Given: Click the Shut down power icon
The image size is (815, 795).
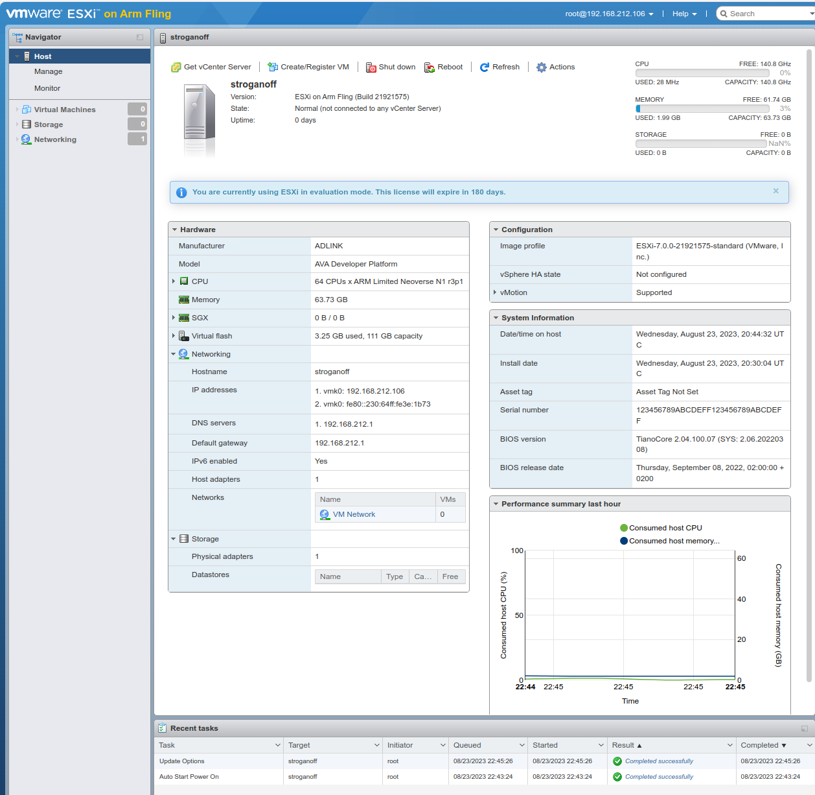Looking at the screenshot, I should click(371, 67).
